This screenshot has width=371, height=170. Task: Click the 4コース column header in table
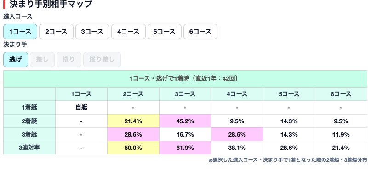[237, 94]
